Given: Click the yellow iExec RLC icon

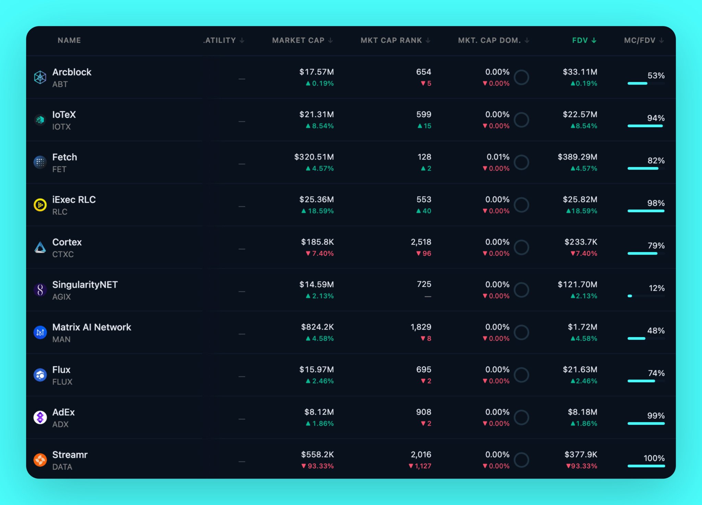Looking at the screenshot, I should click(x=40, y=205).
